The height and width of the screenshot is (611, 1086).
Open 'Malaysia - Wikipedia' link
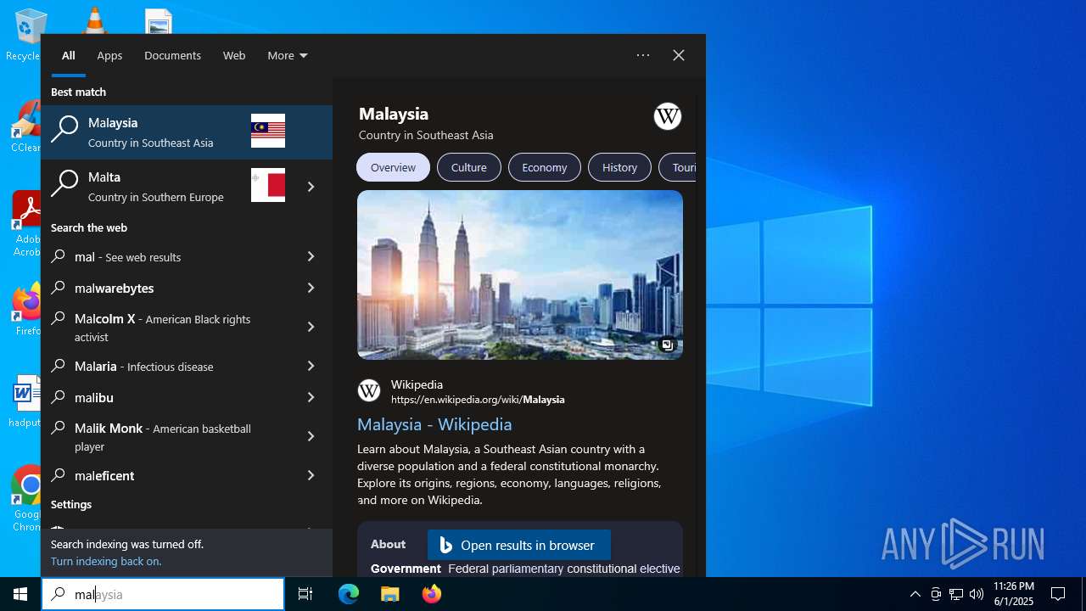(x=434, y=424)
